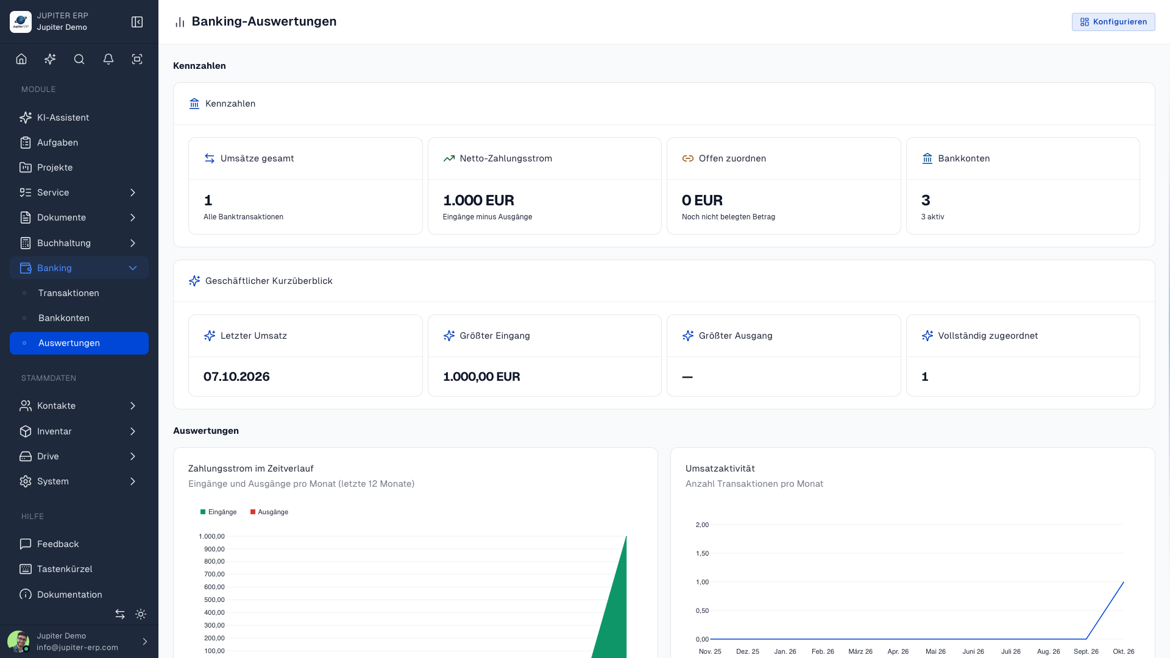Image resolution: width=1170 pixels, height=658 pixels.
Task: Expand the Dokumente submenu chevron
Action: [133, 218]
